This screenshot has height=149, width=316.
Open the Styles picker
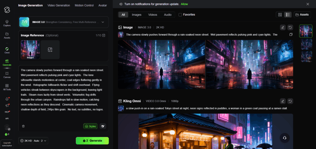[x=90, y=126]
